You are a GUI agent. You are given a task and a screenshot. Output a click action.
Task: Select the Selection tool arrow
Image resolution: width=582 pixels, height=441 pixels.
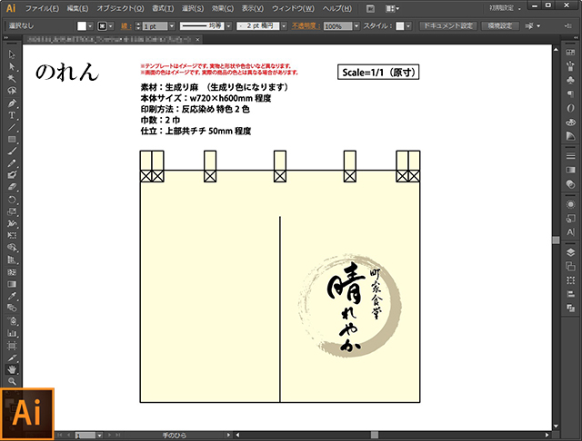tap(12, 54)
